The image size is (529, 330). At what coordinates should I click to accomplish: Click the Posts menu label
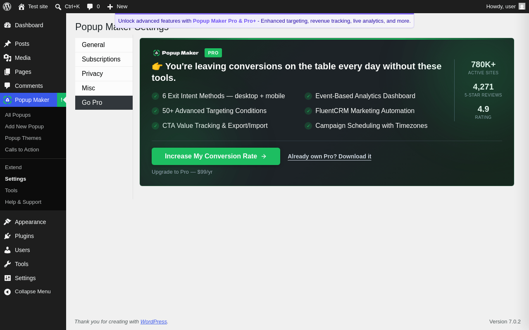coord(22,44)
